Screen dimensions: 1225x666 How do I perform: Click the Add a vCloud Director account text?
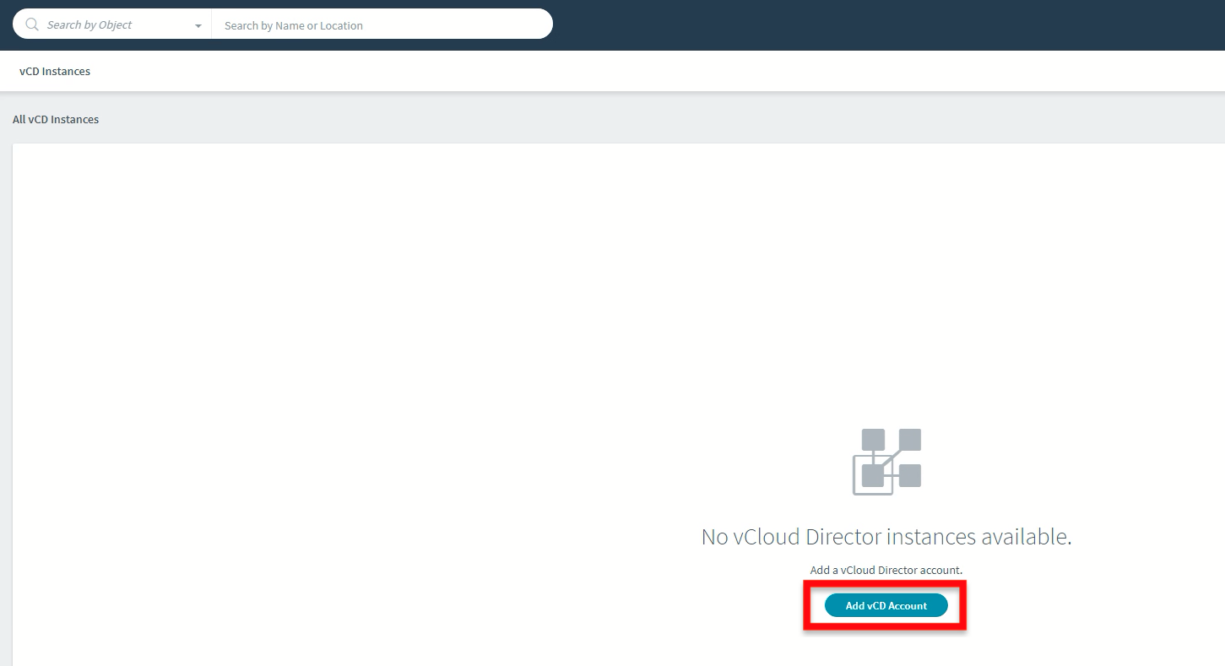point(886,571)
